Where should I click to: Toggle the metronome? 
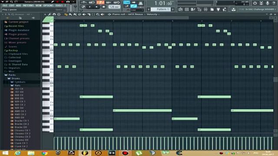click(84, 2)
